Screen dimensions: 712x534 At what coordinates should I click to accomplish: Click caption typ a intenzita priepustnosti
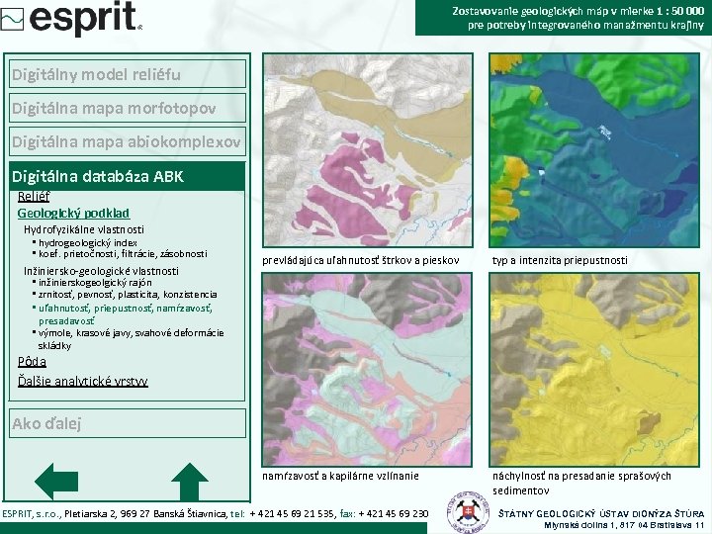click(560, 261)
